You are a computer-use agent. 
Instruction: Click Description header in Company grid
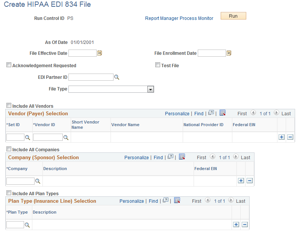55,169
